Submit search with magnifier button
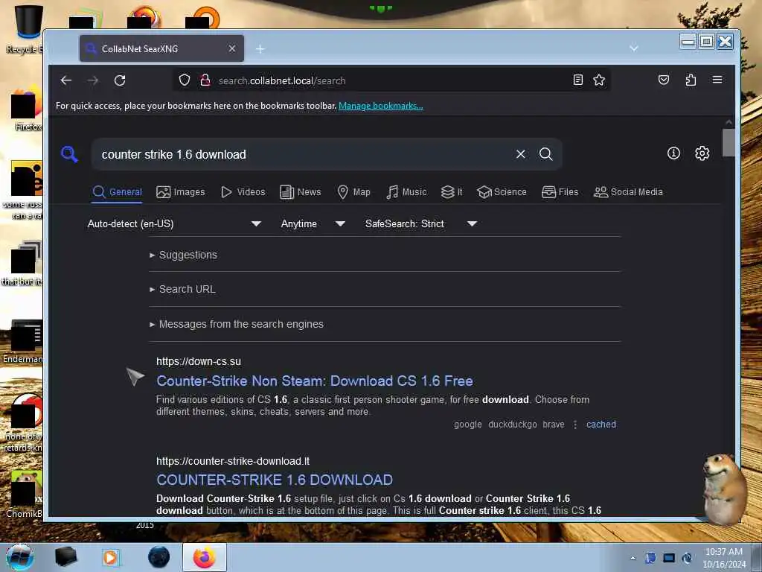 [x=545, y=154]
